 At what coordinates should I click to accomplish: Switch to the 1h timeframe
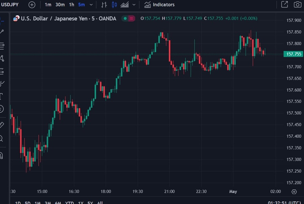tap(72, 5)
